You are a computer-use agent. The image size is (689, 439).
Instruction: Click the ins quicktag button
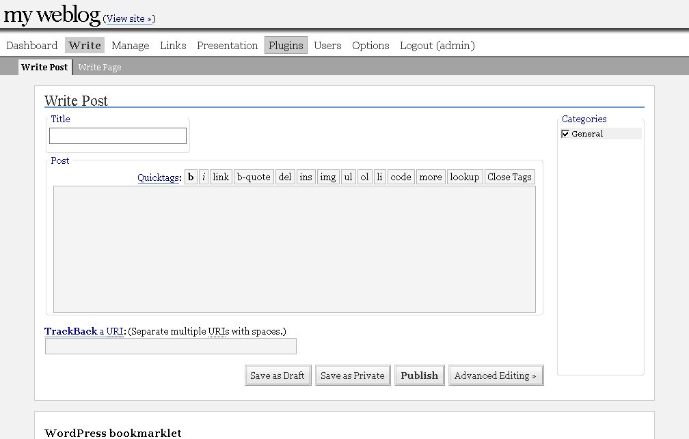pyautogui.click(x=306, y=177)
